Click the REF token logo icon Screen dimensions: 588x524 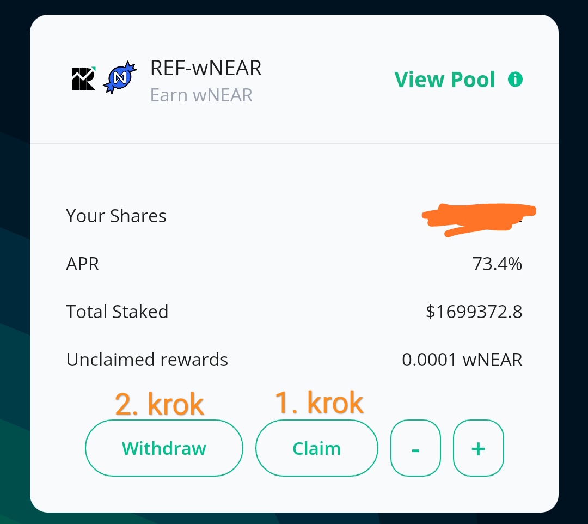[x=84, y=78]
